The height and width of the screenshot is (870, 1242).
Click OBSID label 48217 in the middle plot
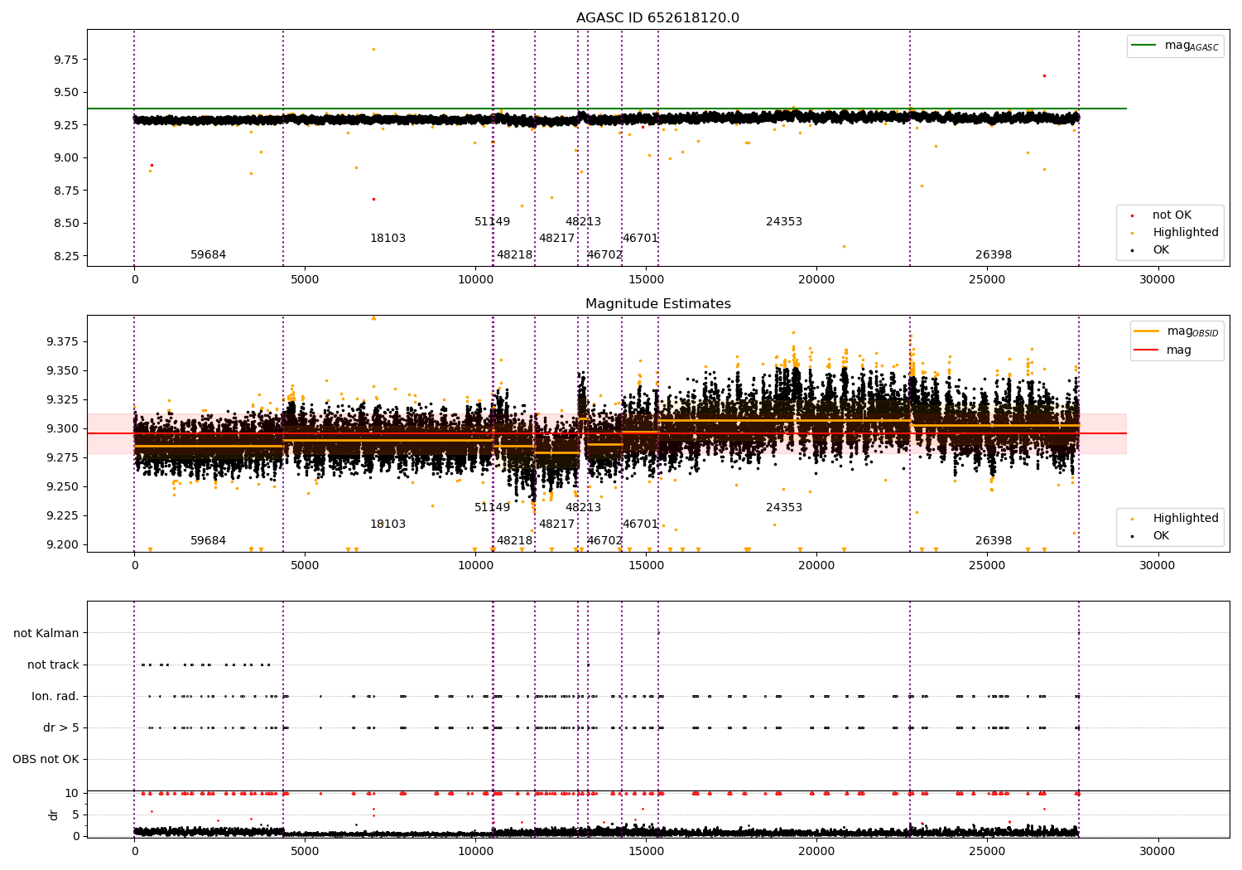click(x=556, y=524)
